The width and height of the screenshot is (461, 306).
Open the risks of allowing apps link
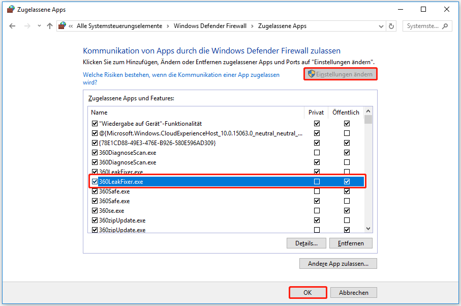[181, 75]
